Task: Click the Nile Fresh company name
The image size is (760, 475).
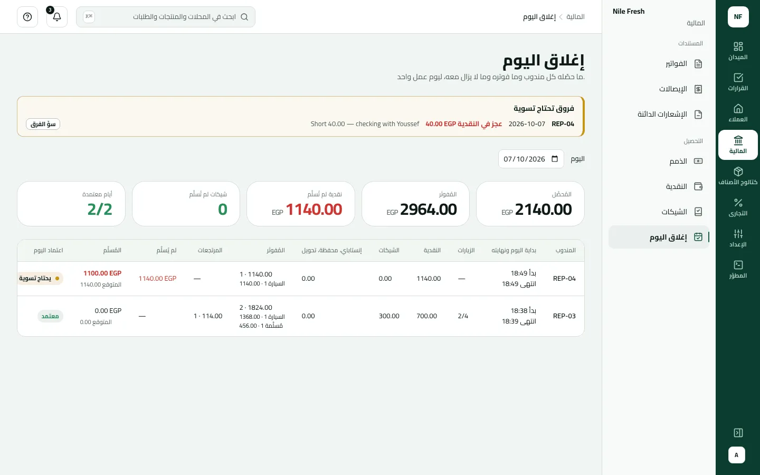Action: (x=629, y=11)
